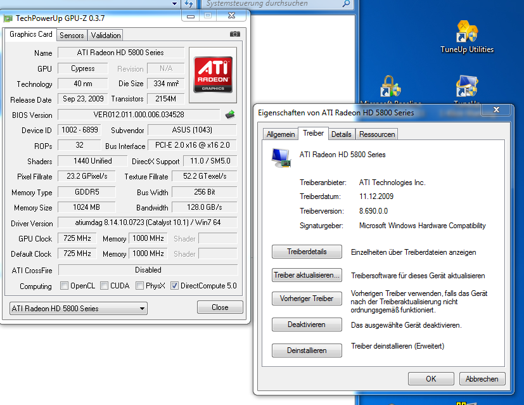Click the GPU field showing Cypress
Image resolution: width=524 pixels, height=405 pixels.
coord(83,68)
